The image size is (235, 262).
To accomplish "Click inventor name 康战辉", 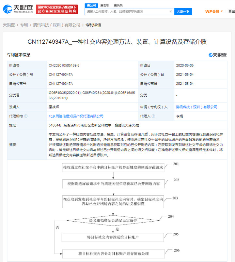I will (x=54, y=107).
